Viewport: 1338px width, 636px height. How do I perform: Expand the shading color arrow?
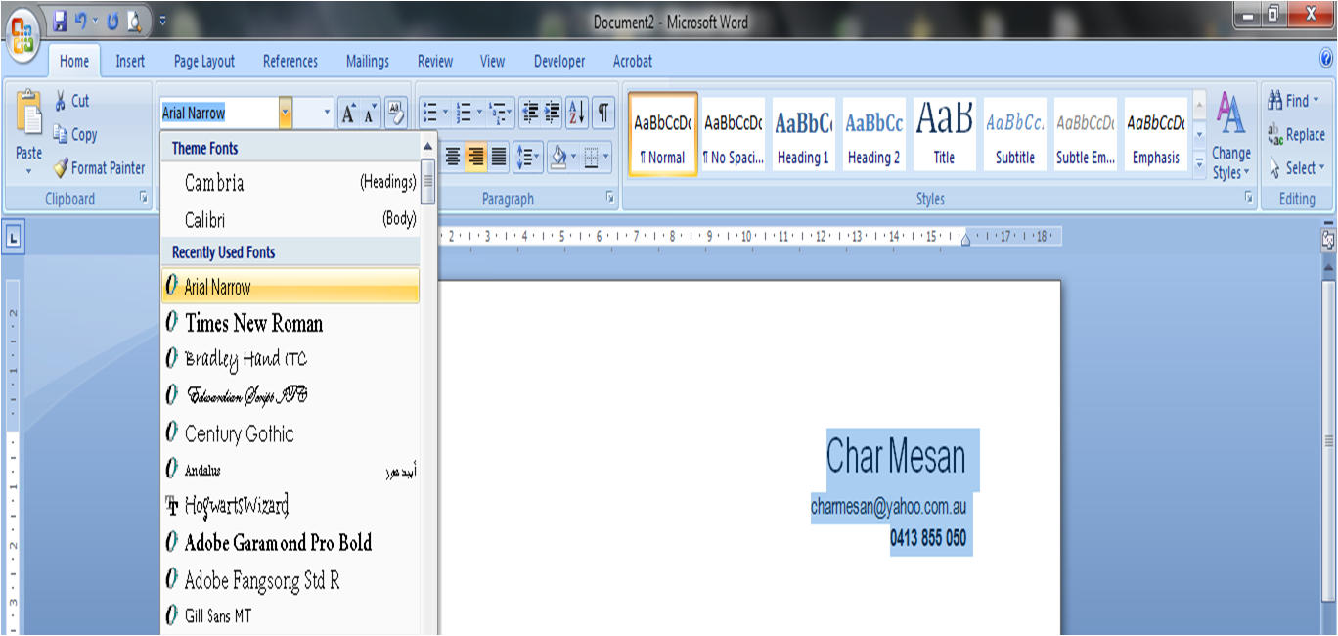pyautogui.click(x=575, y=156)
